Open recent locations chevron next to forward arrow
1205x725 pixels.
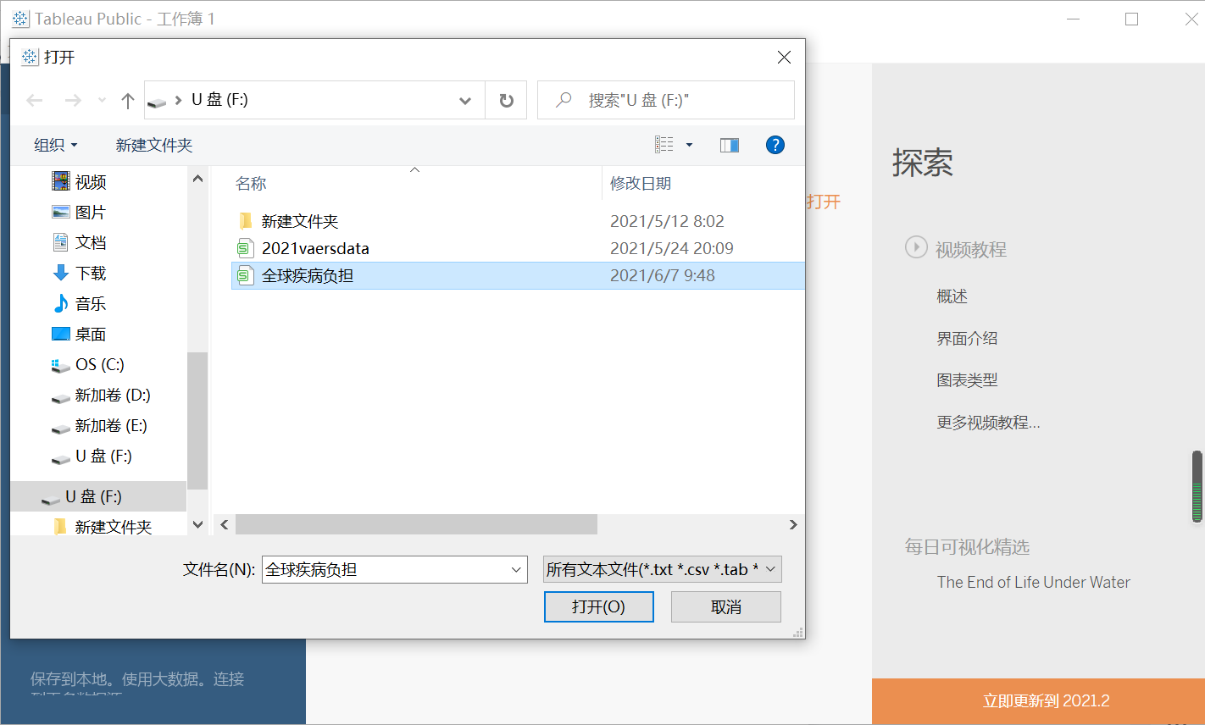102,101
